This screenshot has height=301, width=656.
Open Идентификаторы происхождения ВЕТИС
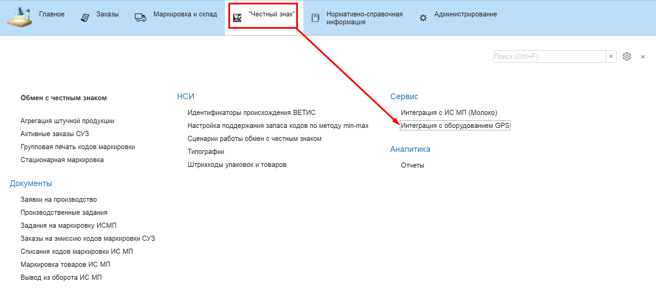252,113
